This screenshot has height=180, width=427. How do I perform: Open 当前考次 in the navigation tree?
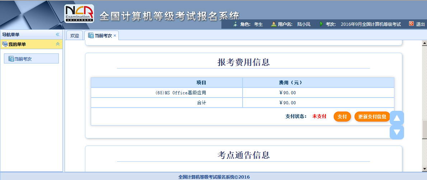pos(31,58)
